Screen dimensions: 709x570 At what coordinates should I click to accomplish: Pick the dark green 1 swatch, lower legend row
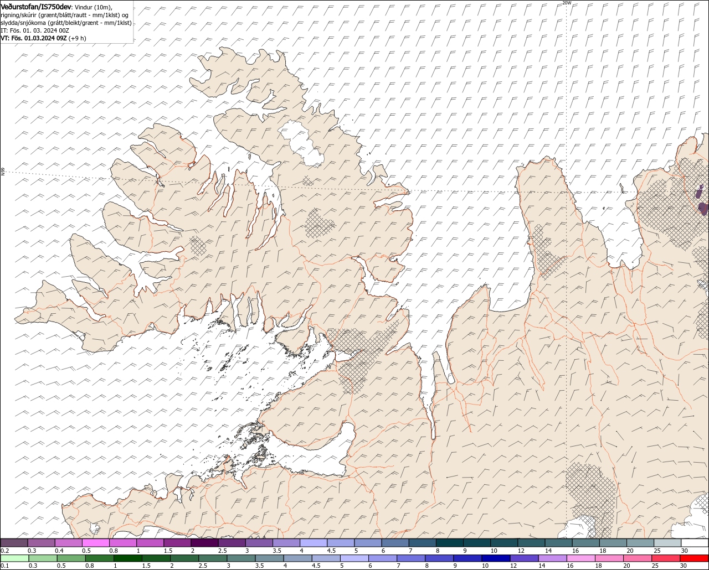[127, 558]
